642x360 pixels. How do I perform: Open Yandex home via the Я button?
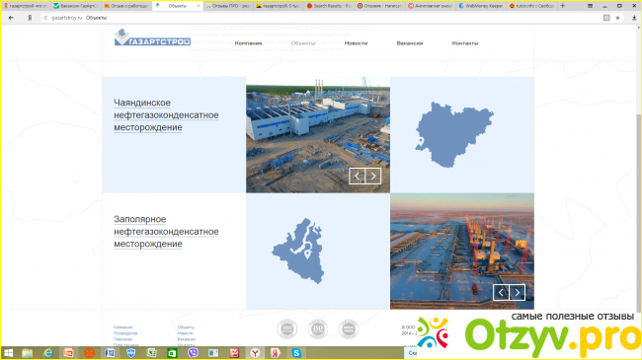pyautogui.click(x=30, y=18)
